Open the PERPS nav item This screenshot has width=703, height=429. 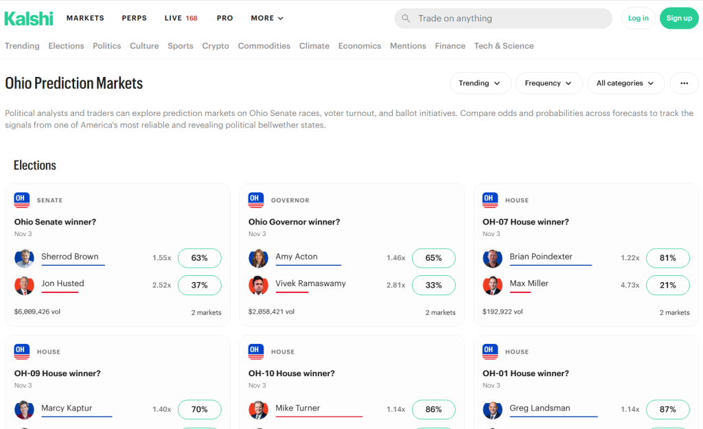click(x=134, y=18)
